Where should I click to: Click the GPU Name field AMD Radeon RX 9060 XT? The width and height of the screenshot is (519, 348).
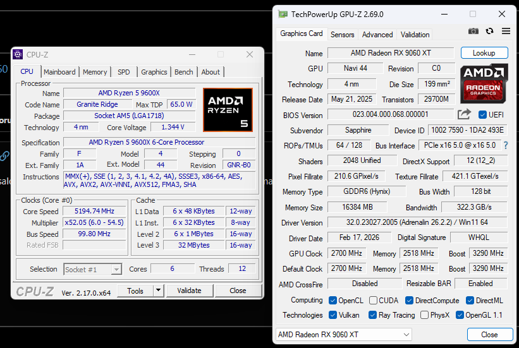391,53
